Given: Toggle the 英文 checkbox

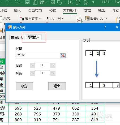Looking at the screenshot, I should click(x=1, y=18).
